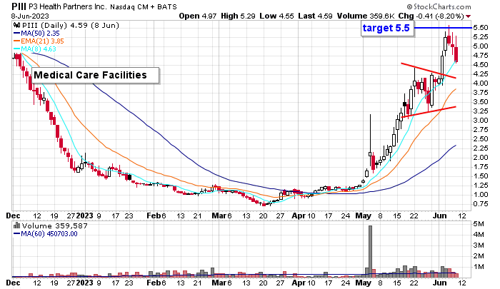Click the 5.50 price axis label
Viewport: 500px width, 289px height.
tap(481, 28)
